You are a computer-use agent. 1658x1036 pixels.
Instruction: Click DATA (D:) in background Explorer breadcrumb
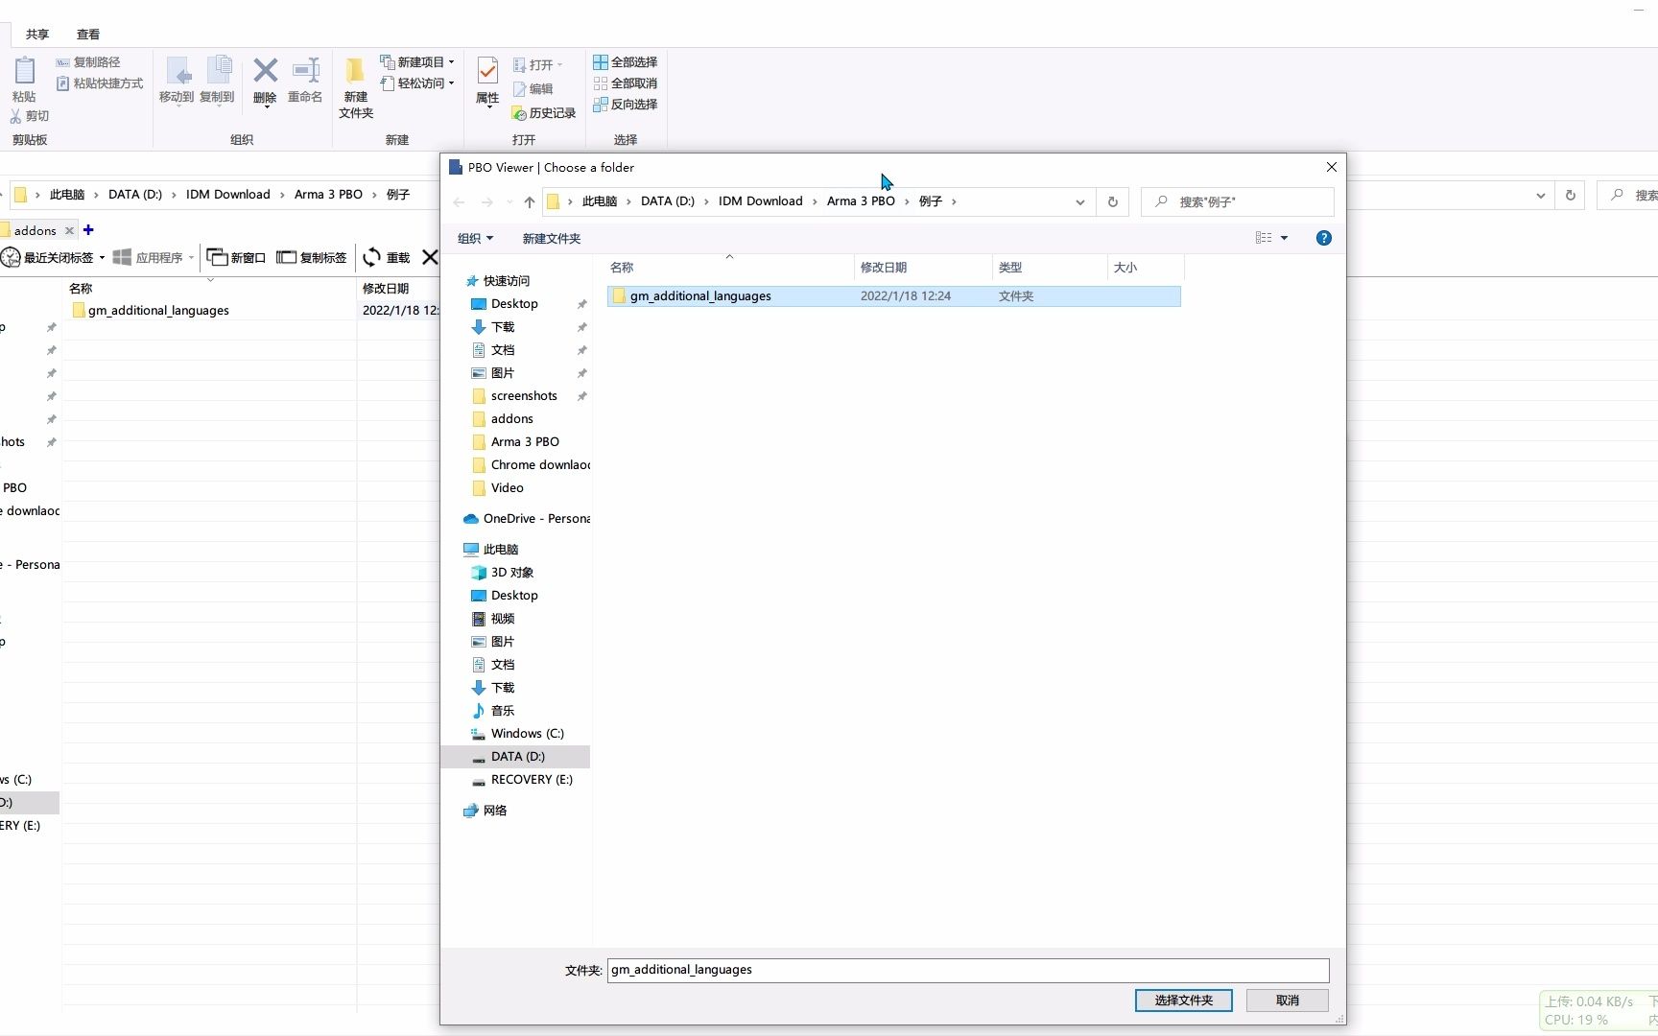(134, 195)
